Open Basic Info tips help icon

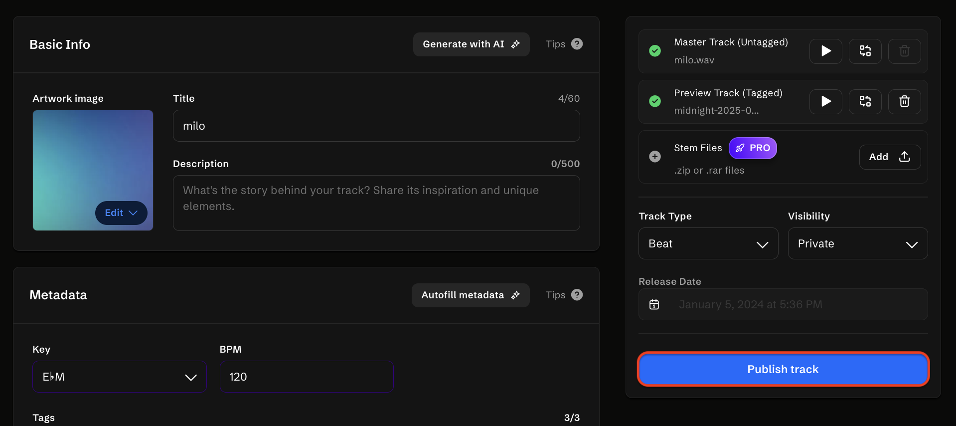click(577, 44)
